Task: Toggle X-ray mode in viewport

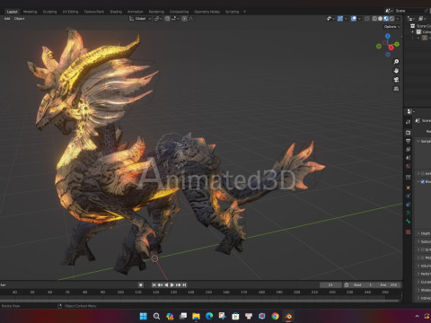Action: pos(367,19)
